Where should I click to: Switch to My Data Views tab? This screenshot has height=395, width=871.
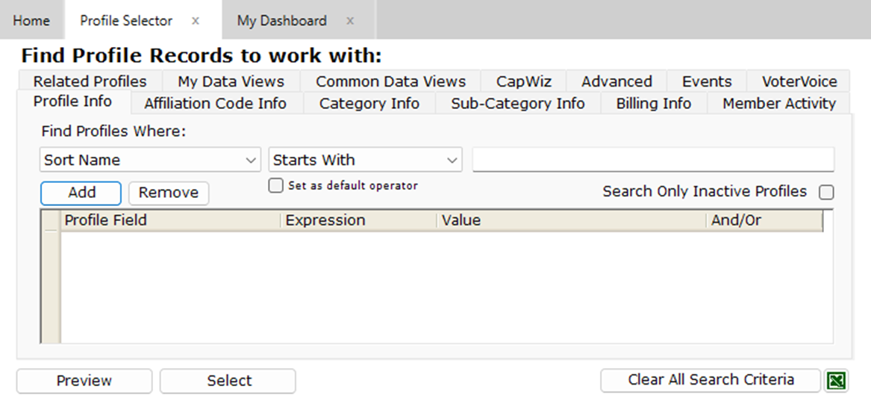(231, 81)
